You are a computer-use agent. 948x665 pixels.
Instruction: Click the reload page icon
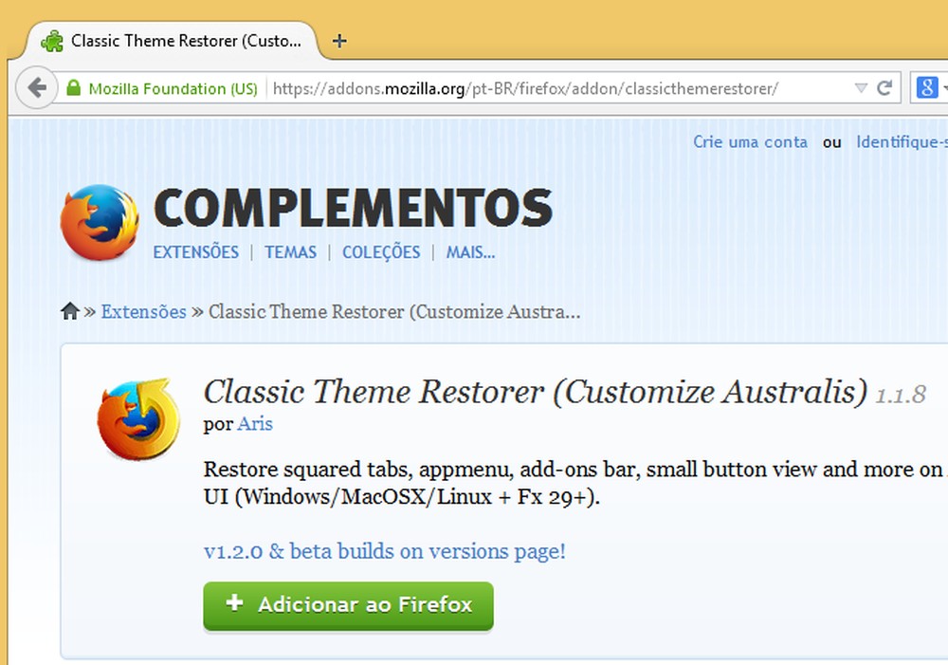(x=884, y=87)
